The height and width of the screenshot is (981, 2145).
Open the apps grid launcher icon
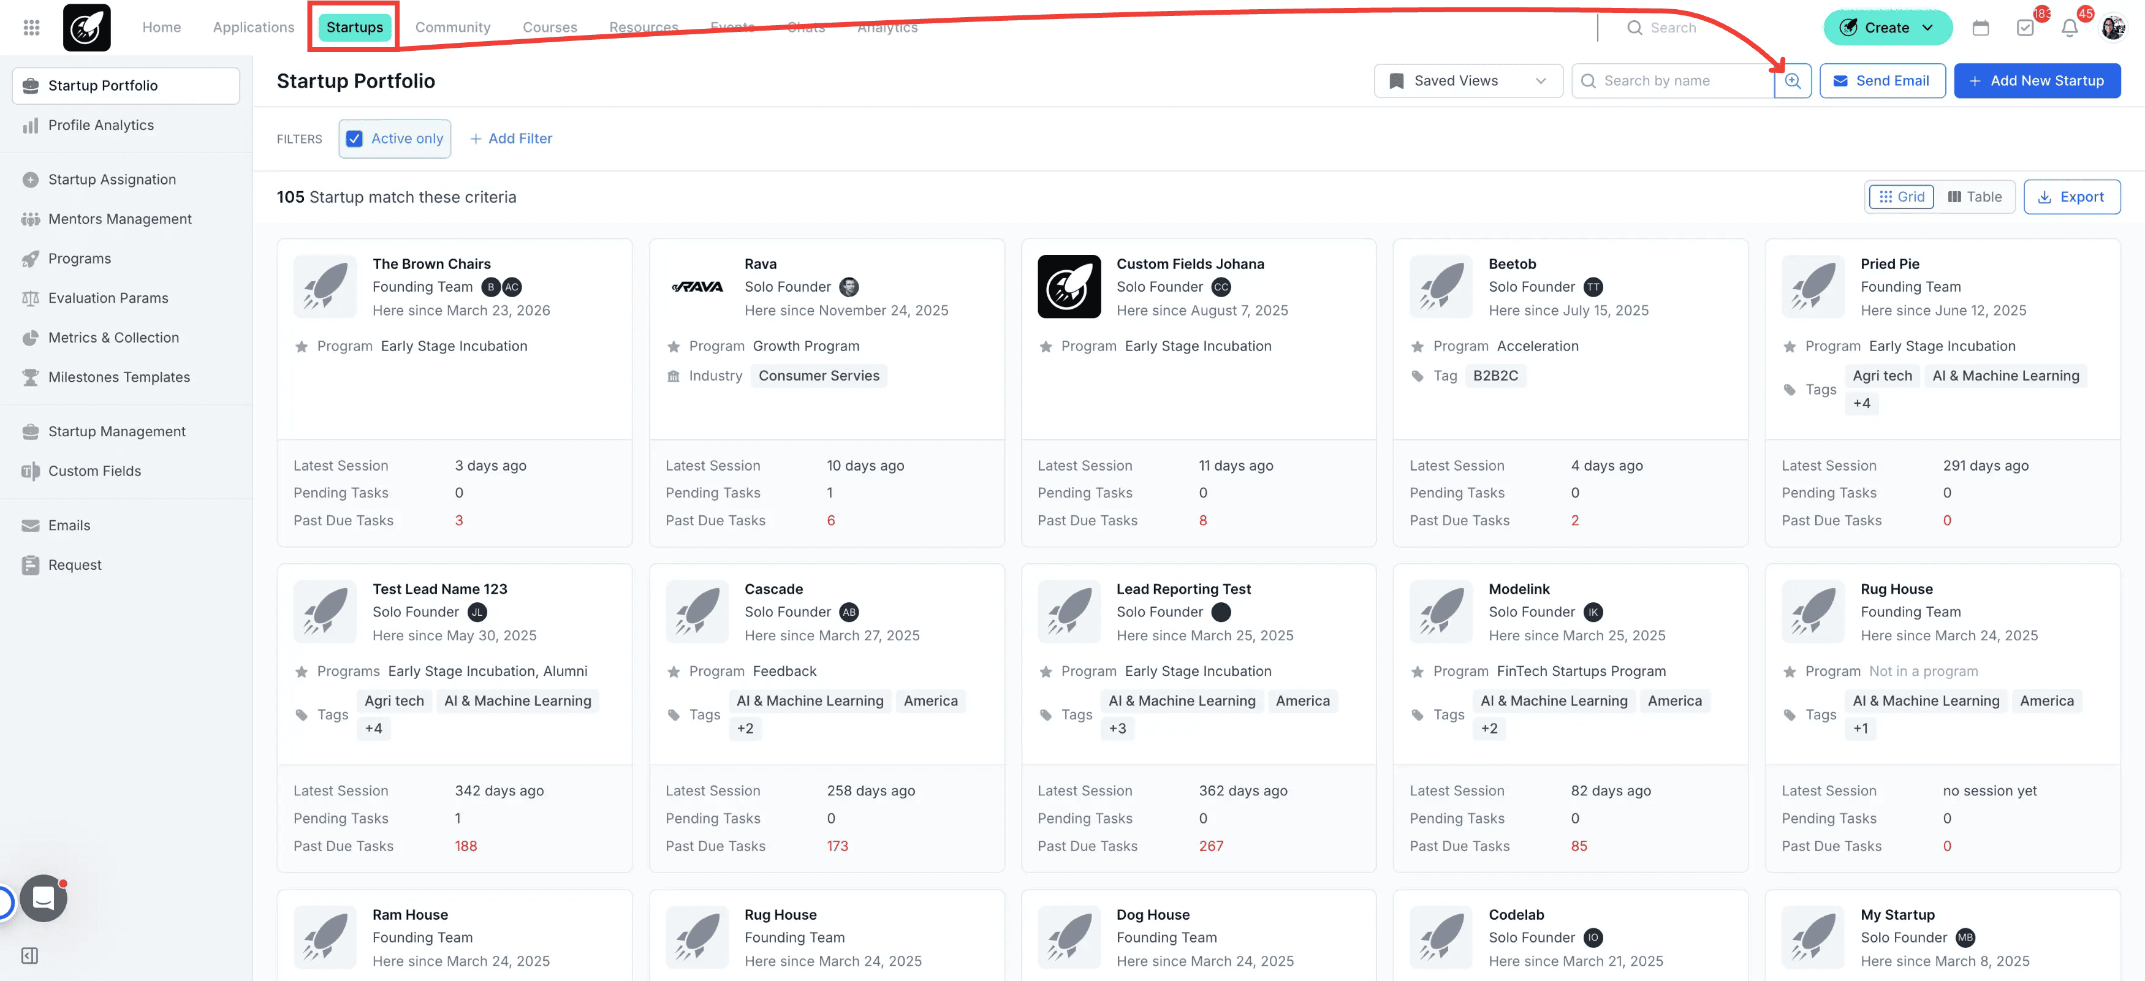32,28
